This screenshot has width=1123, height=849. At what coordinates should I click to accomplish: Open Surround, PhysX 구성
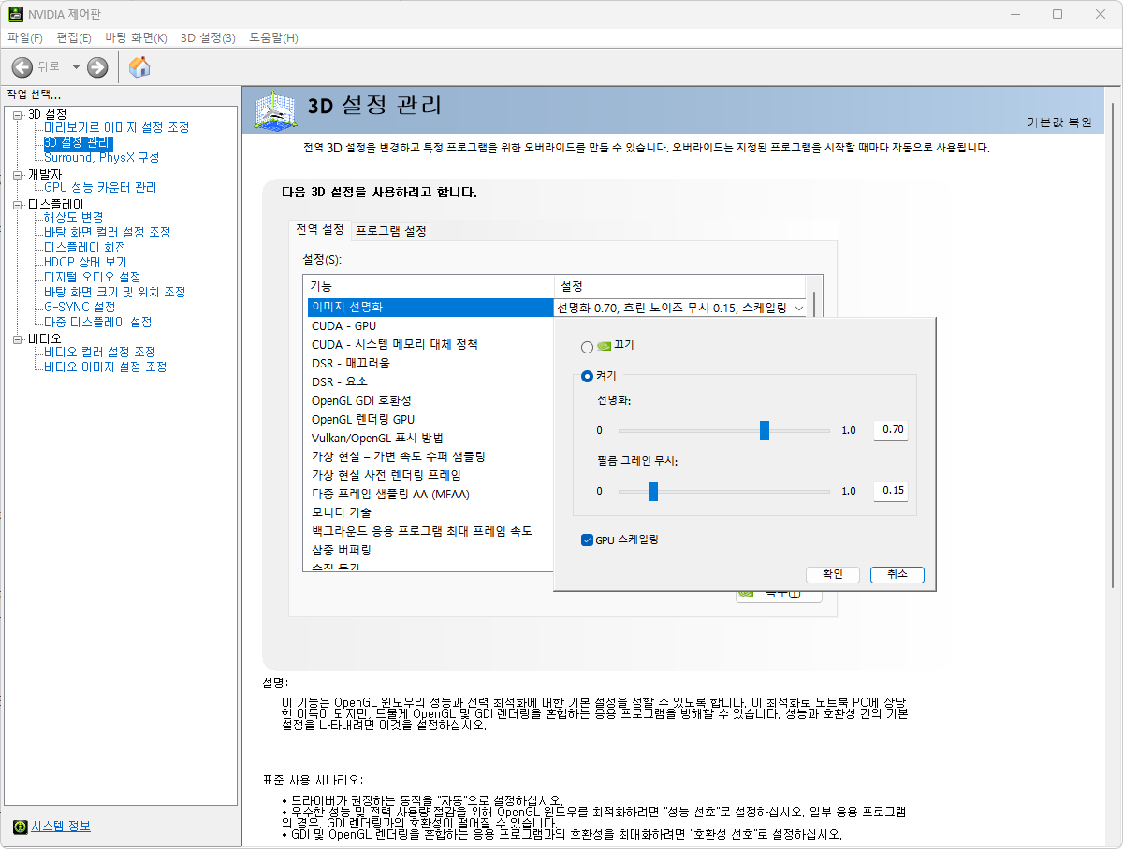coord(102,158)
